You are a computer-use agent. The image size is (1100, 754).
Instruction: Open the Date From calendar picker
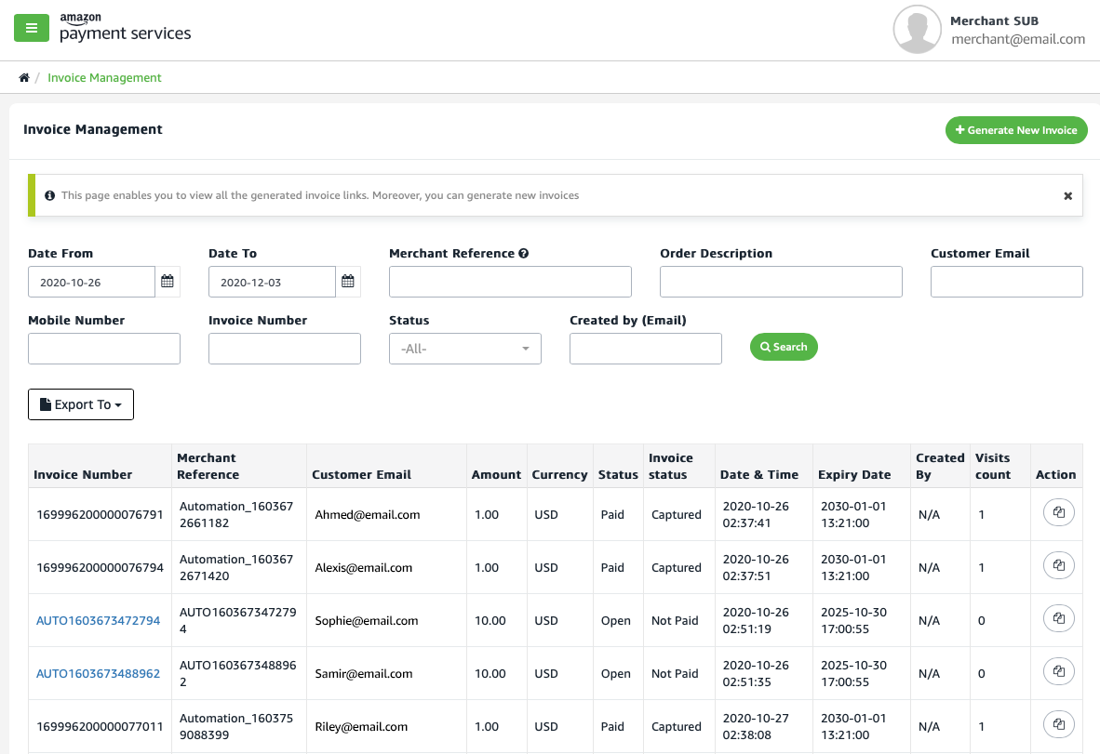click(x=168, y=281)
